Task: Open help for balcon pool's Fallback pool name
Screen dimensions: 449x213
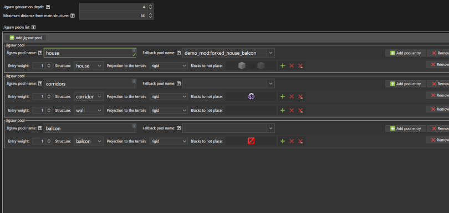Action: point(178,128)
